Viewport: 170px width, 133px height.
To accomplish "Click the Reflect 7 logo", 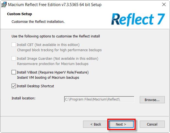I will coord(138,19).
